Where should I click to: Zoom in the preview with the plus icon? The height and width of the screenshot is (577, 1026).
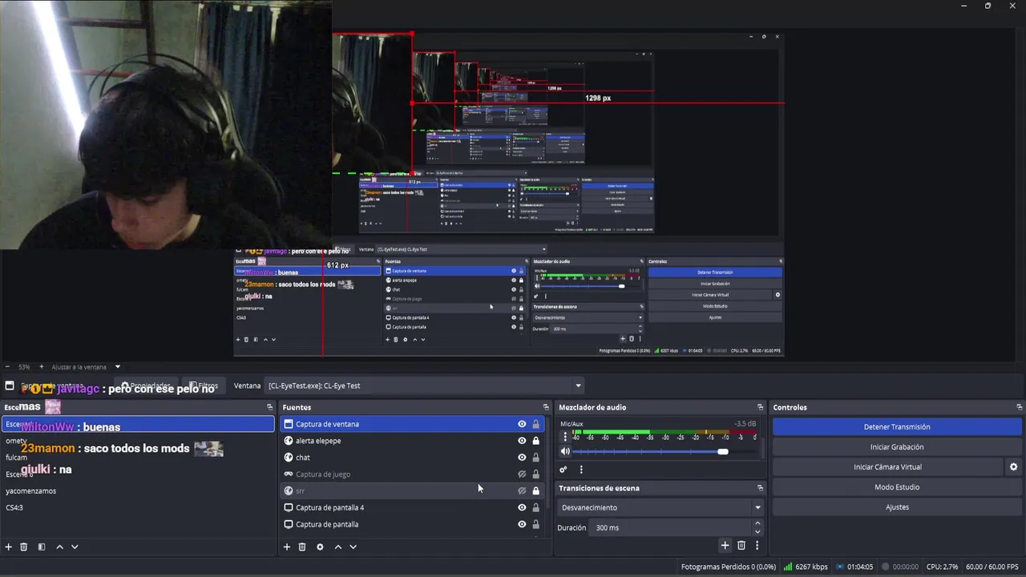[42, 367]
